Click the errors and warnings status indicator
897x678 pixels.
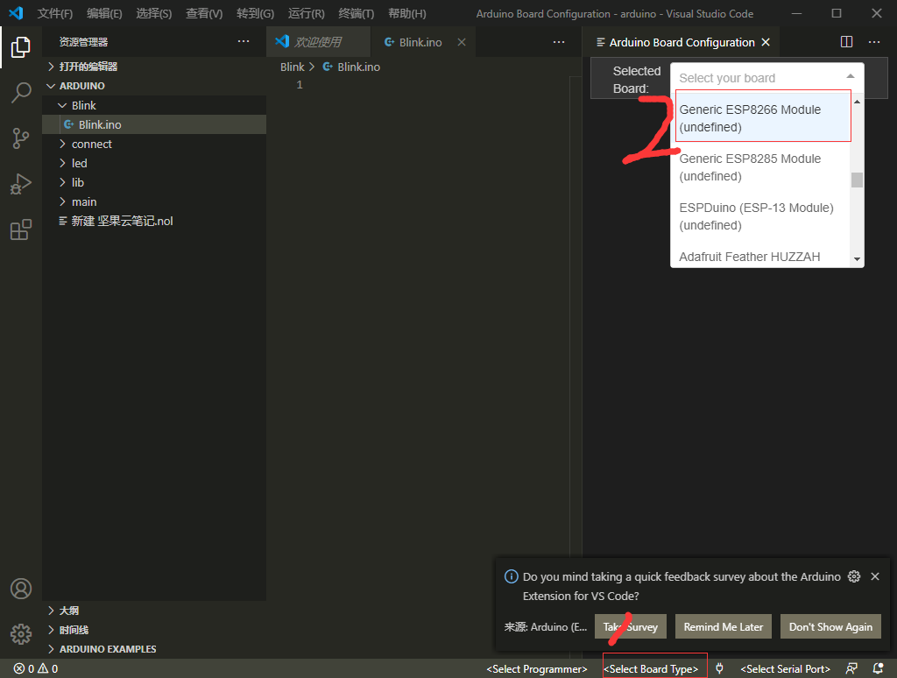pyautogui.click(x=36, y=668)
